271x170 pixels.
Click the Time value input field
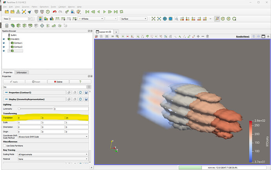(18, 19)
